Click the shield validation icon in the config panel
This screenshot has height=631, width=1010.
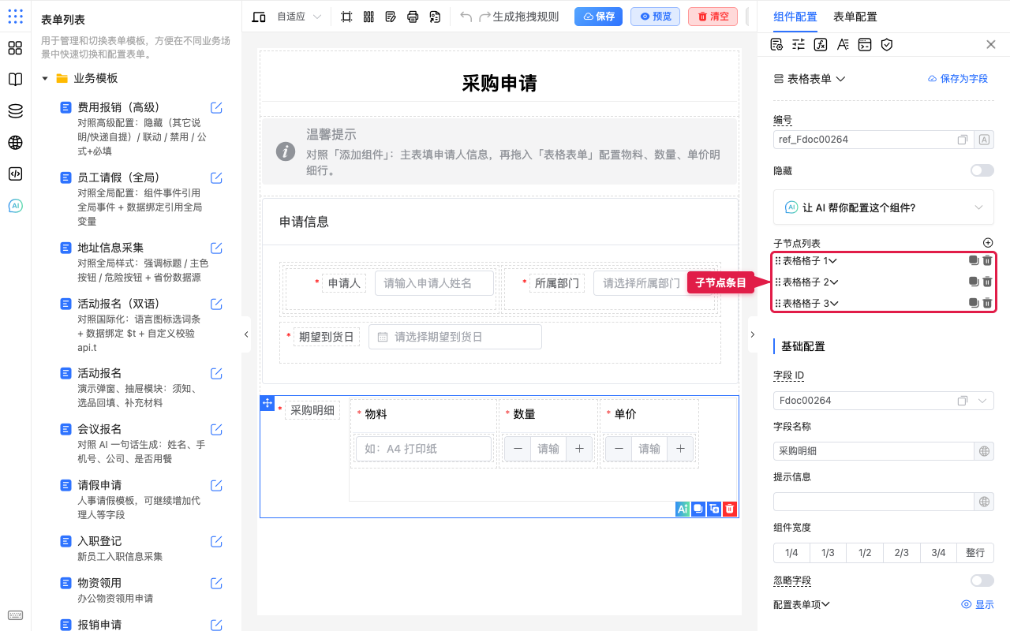[887, 45]
